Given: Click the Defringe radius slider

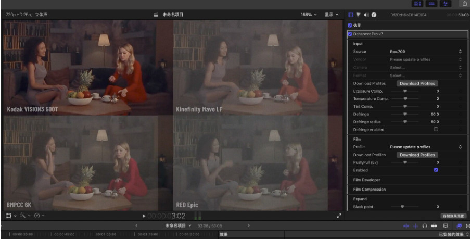Looking at the screenshot, I should [405, 122].
